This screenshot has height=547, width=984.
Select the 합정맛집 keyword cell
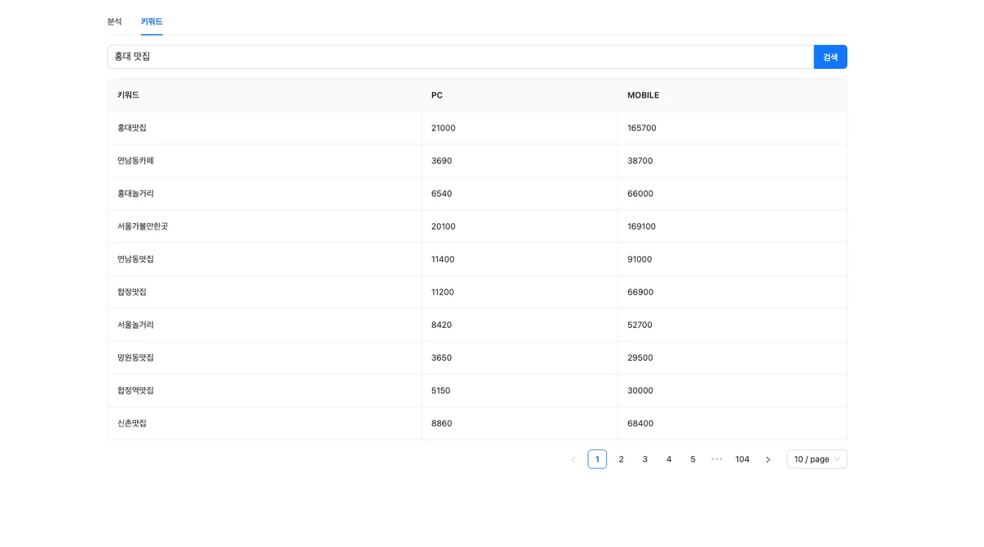coord(265,292)
